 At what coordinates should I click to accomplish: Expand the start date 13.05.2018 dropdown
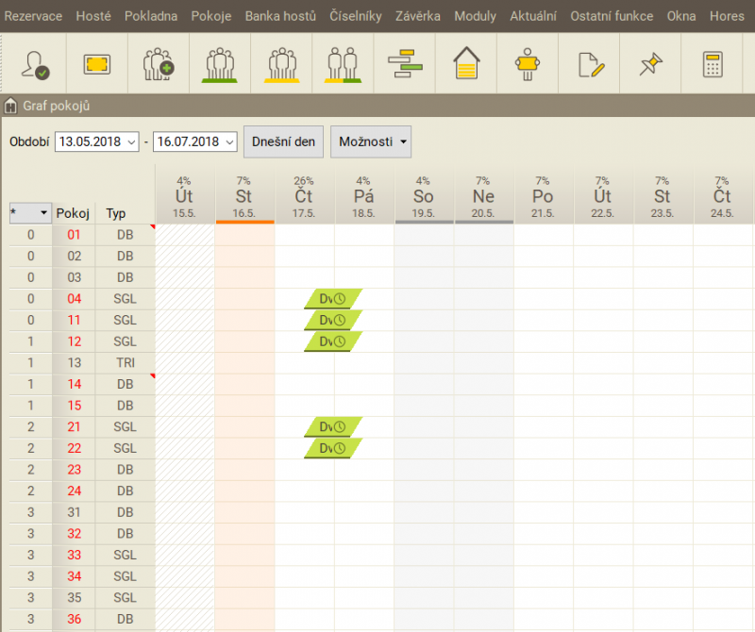pos(131,141)
